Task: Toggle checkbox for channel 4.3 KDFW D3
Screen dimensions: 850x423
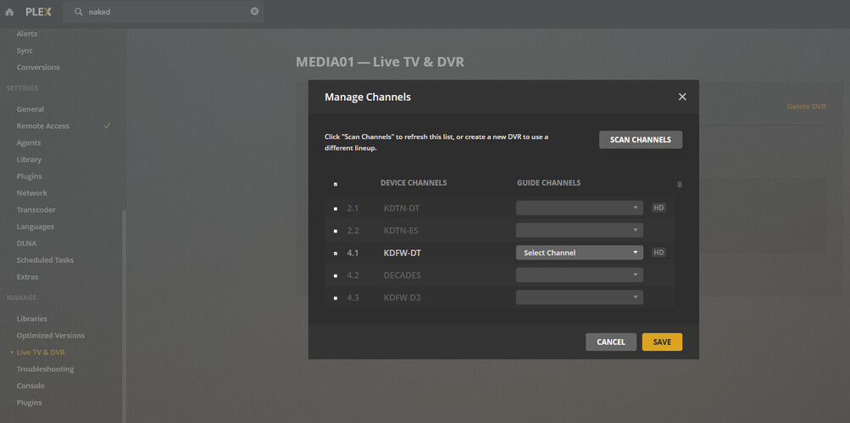Action: coord(335,298)
